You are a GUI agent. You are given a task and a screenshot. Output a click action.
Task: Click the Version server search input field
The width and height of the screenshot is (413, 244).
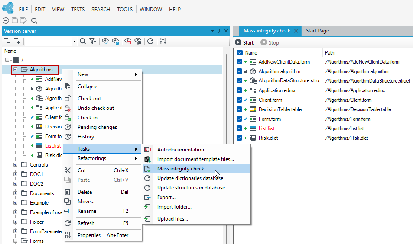pyautogui.click(x=49, y=41)
